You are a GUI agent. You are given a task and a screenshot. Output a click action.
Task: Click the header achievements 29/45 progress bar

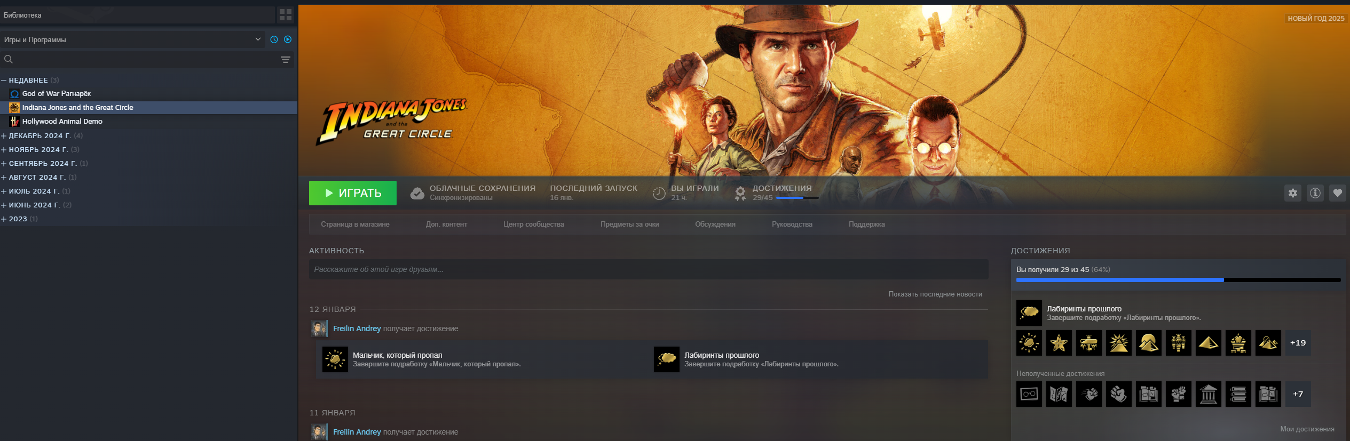(798, 198)
